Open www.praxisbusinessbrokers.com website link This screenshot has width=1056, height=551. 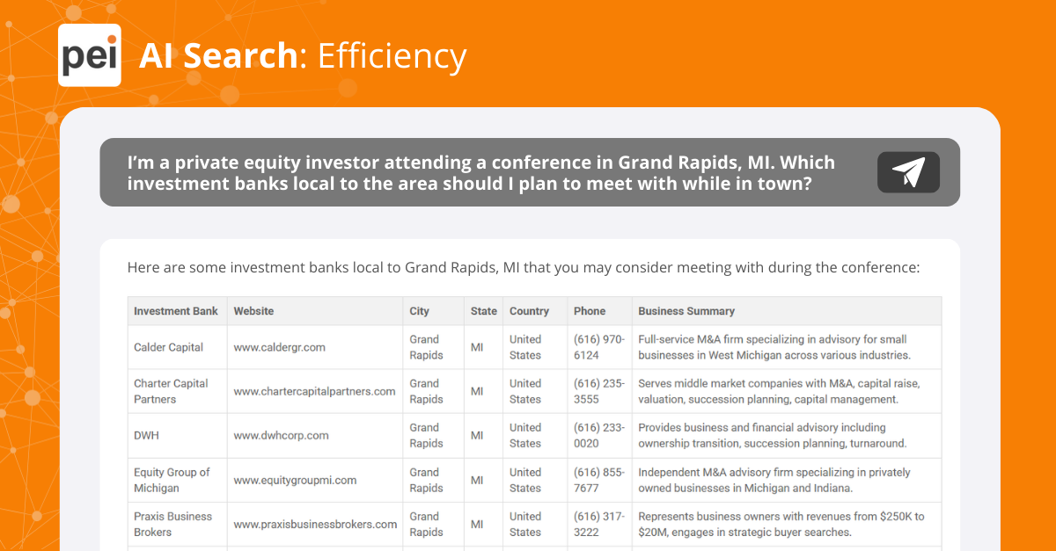(x=316, y=524)
